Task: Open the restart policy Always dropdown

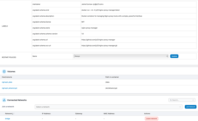Action: 121,56
